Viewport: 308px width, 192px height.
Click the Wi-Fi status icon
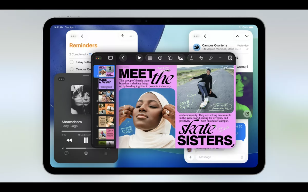coord(239,27)
